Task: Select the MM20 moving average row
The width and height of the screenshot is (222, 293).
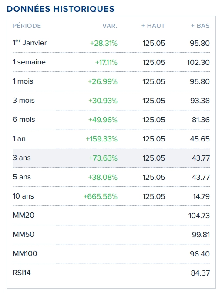Action: (111, 215)
